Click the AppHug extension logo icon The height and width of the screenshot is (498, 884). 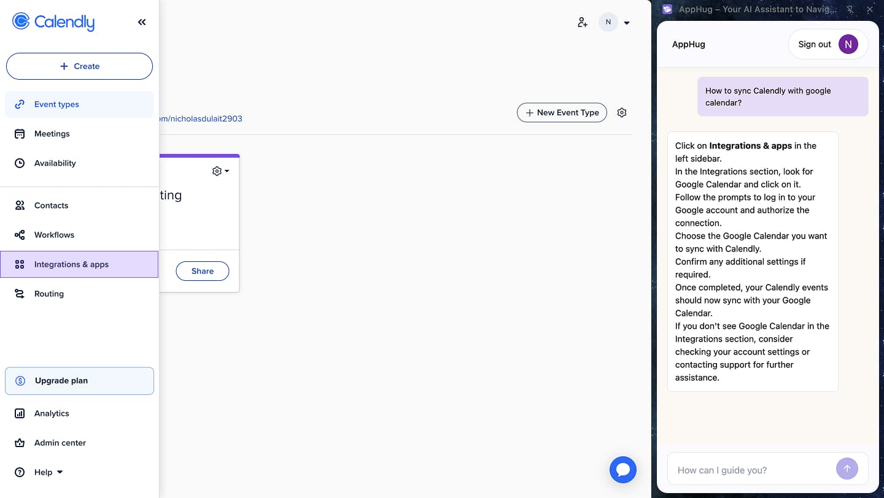667,9
